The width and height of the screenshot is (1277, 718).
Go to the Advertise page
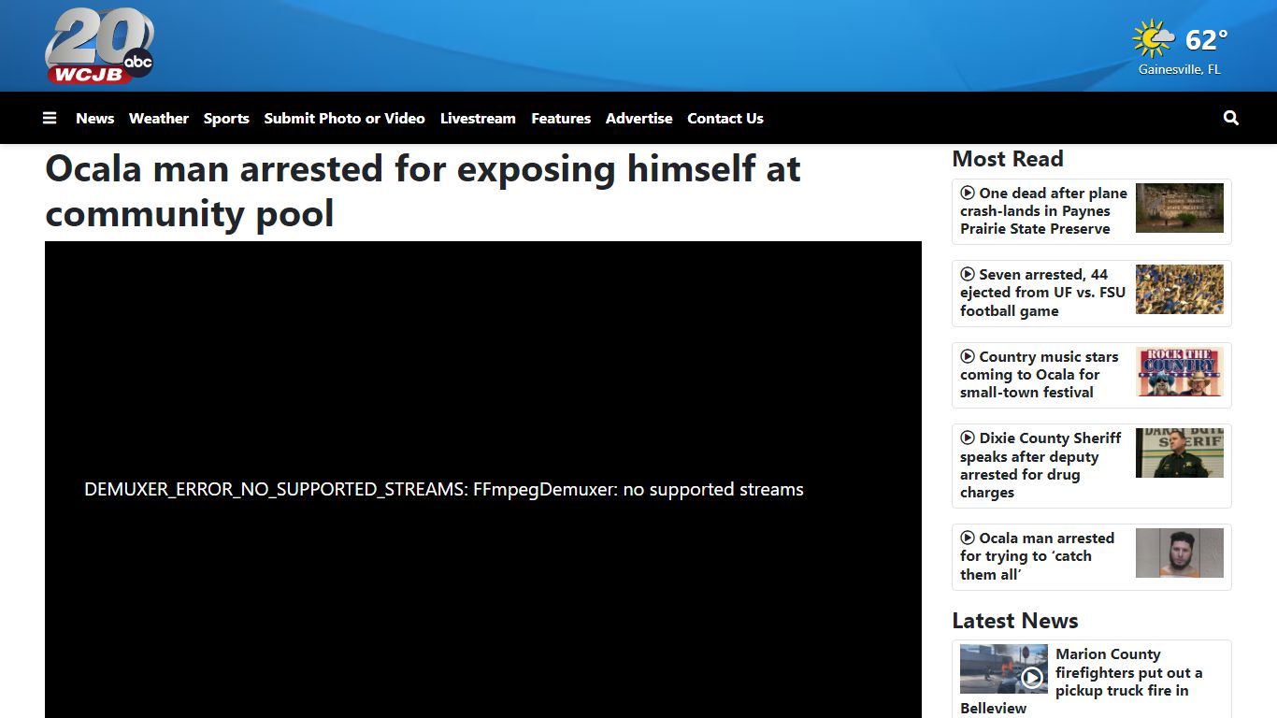pos(638,118)
